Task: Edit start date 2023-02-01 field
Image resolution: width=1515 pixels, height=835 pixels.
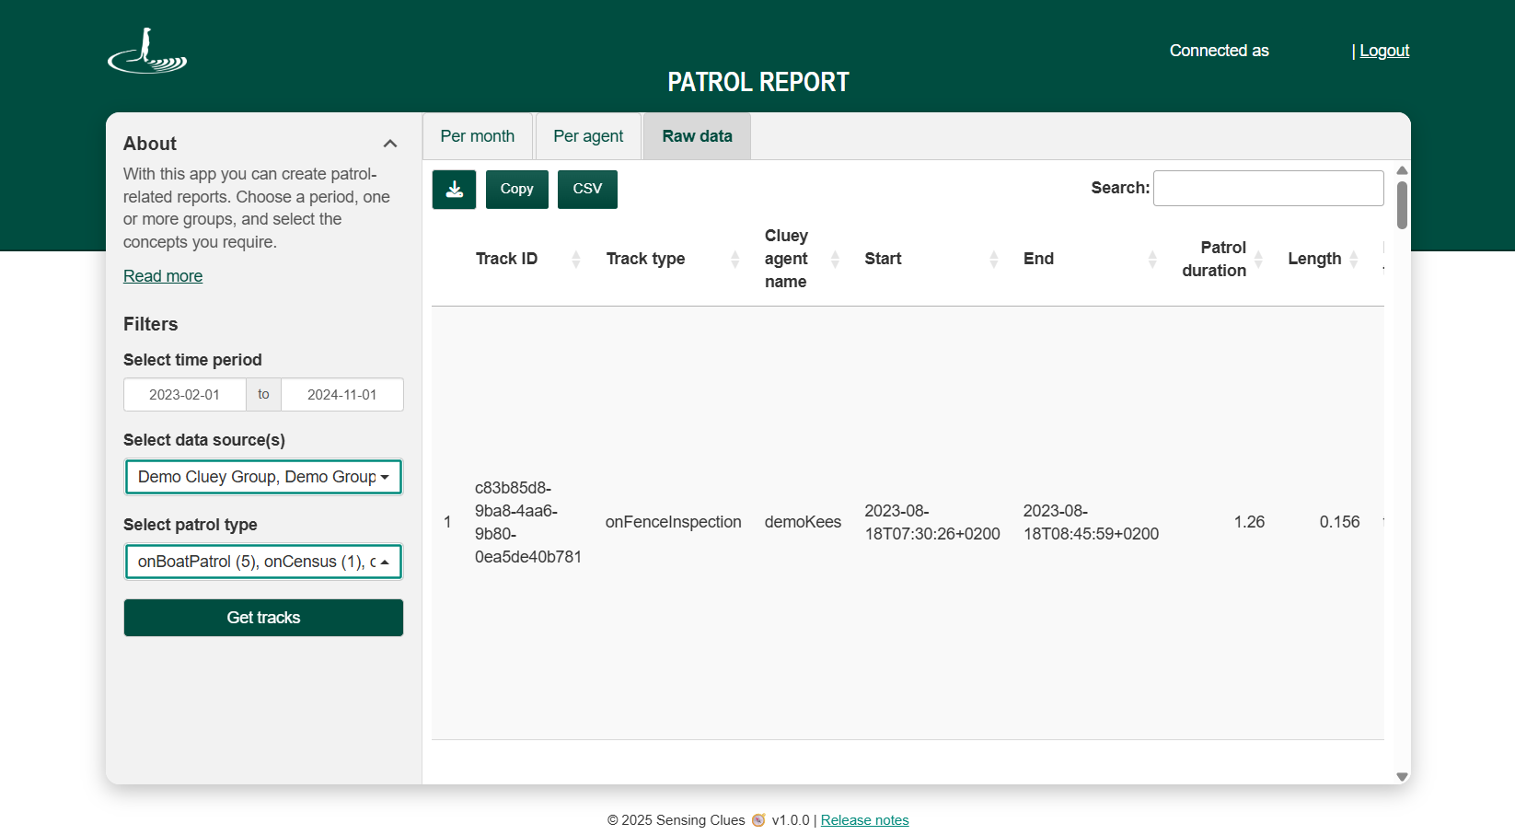Action: pos(185,395)
